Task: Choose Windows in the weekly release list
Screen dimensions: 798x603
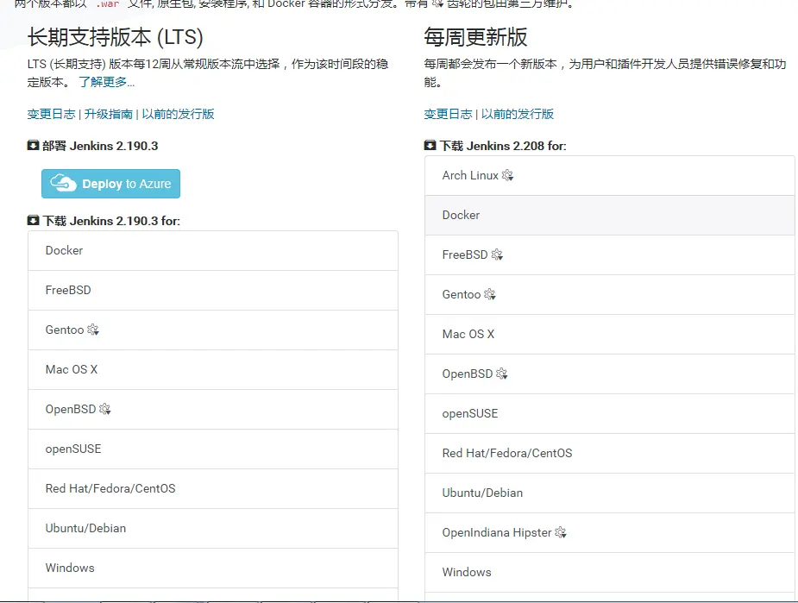Action: point(610,573)
